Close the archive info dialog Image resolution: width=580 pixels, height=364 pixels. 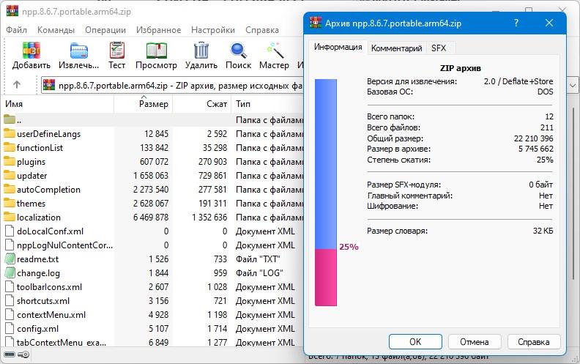[x=549, y=23]
